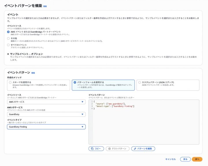Viewport: 208px width, 166px height.
Task: Click the pencil icon in パターンを編集 button
Action: [x=135, y=149]
